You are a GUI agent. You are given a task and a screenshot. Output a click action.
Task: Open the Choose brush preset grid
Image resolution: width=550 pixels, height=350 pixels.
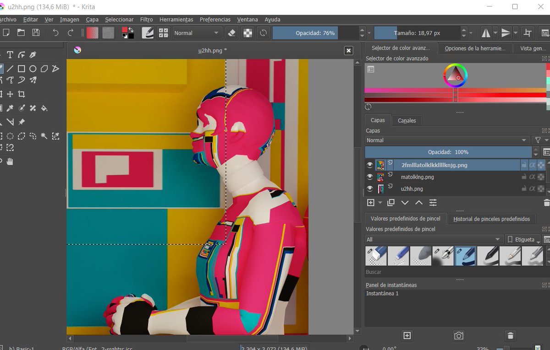(163, 32)
